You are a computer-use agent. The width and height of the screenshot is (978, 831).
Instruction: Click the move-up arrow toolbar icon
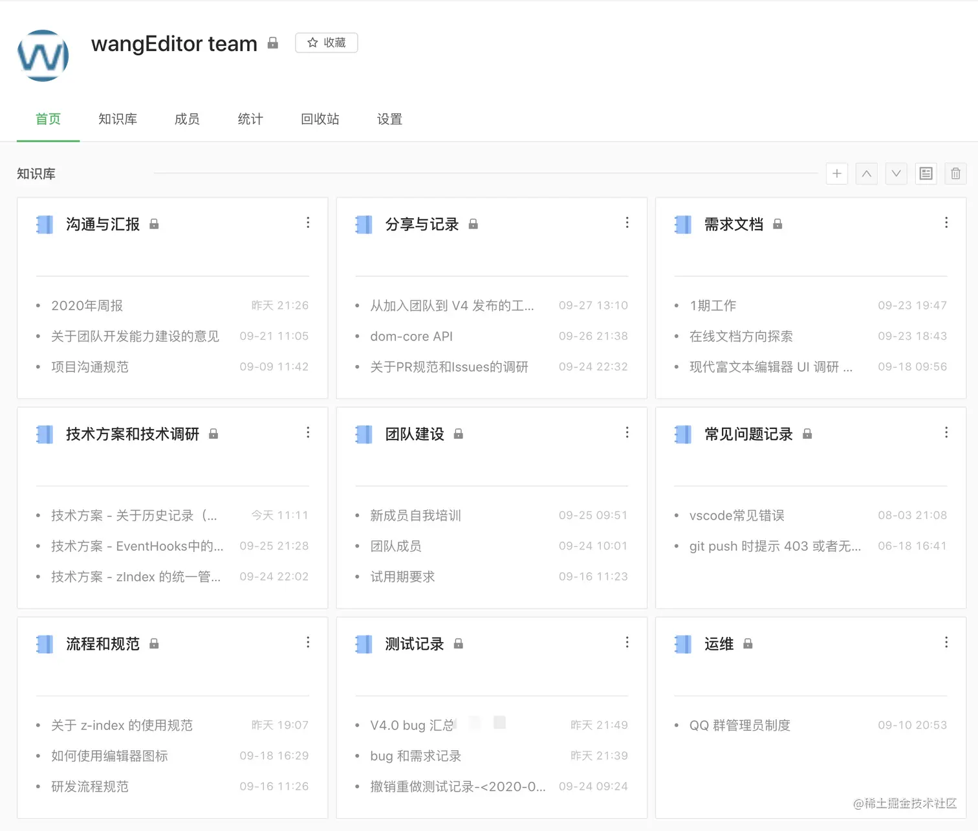point(867,173)
